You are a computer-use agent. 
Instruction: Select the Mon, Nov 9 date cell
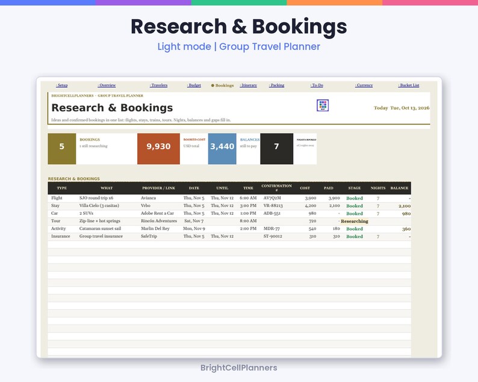click(194, 229)
